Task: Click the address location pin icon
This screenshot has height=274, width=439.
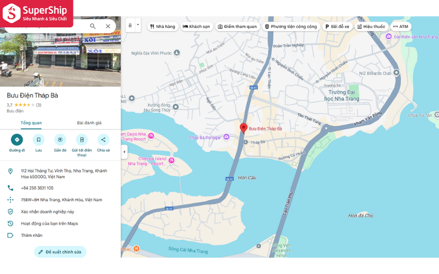Action: 10,171
